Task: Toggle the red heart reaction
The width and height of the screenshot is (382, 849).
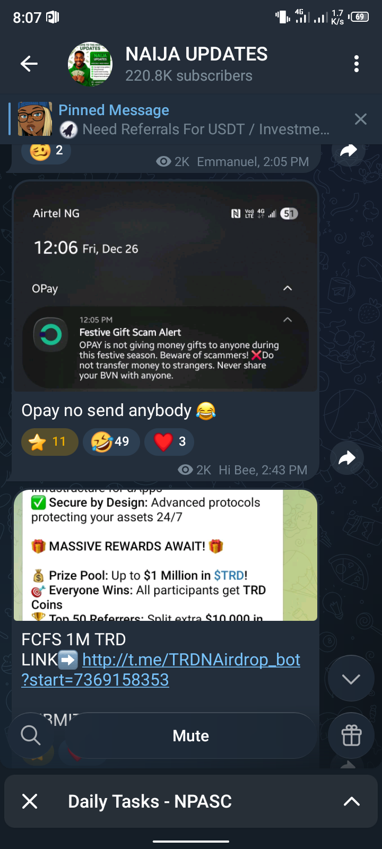Action: [169, 441]
